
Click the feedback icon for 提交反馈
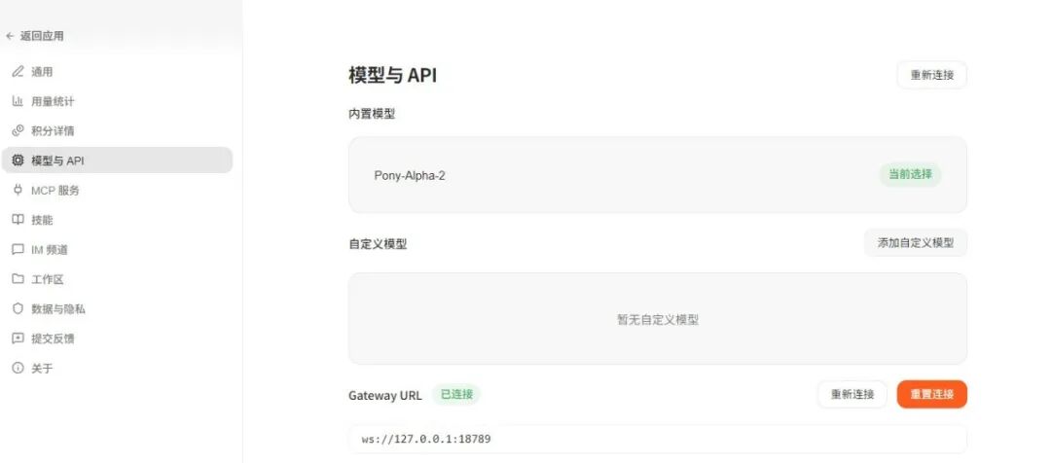click(x=18, y=338)
